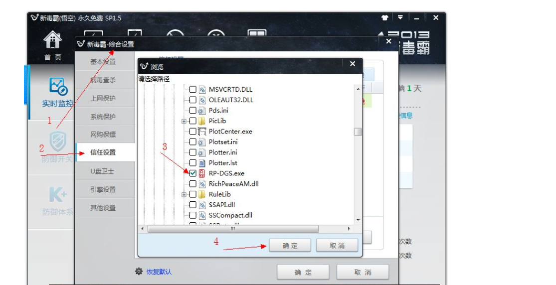This screenshot has height=285, width=556.
Task: Open the U盘卫士 settings tab
Action: coord(103,171)
